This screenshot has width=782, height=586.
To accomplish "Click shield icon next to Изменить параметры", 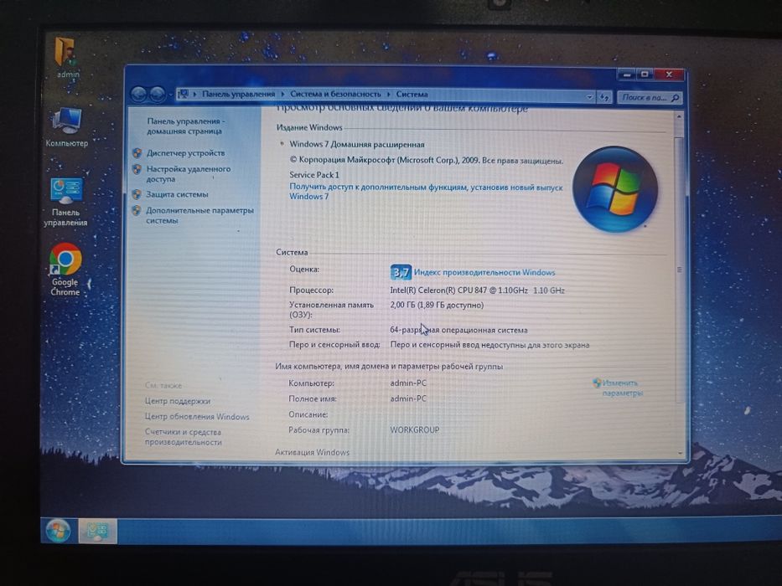I will pos(597,383).
